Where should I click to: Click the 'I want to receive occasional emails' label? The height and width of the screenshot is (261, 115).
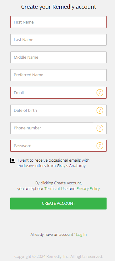pos(53,163)
